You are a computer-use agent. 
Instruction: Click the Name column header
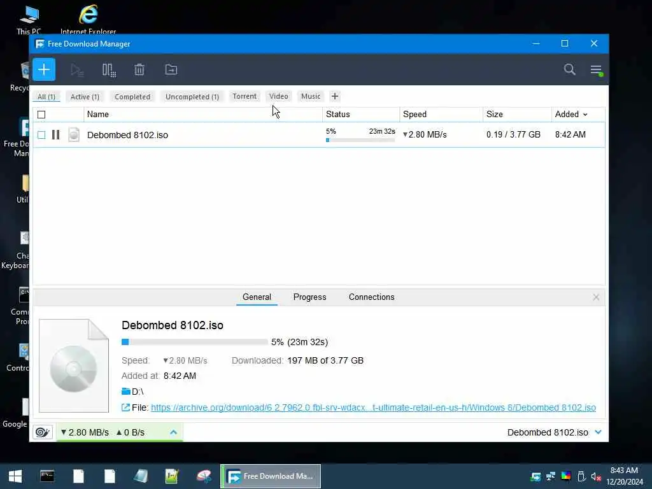(x=203, y=115)
